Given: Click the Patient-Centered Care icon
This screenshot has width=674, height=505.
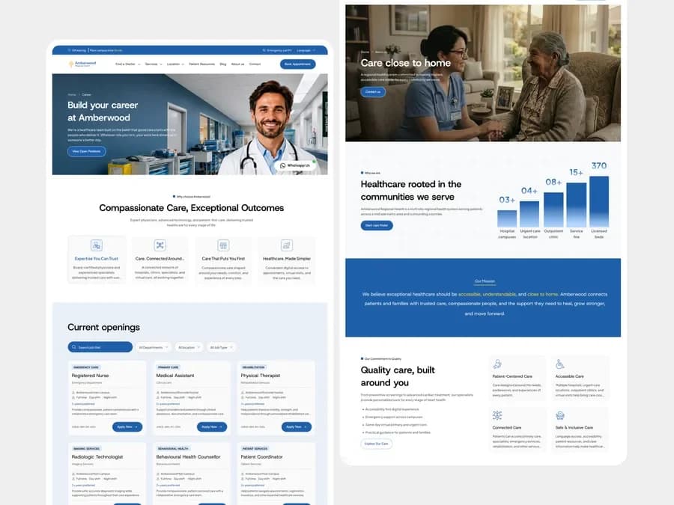Looking at the screenshot, I should coord(497,364).
